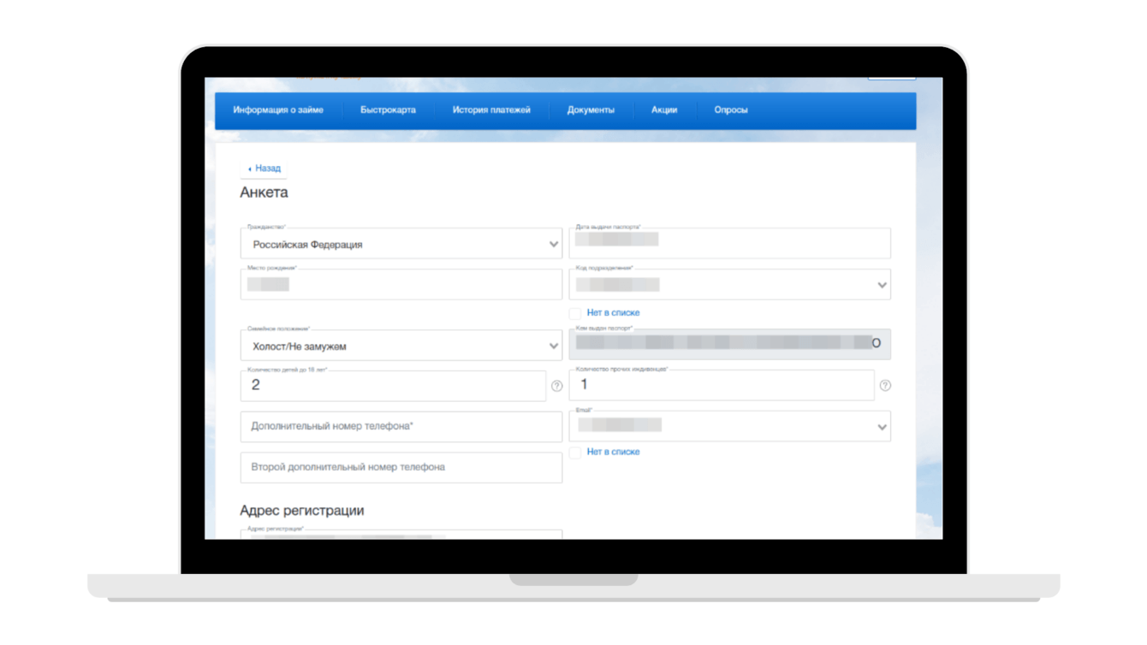Switch to the Быстрокарта tab
The image size is (1147, 645).
tap(388, 110)
